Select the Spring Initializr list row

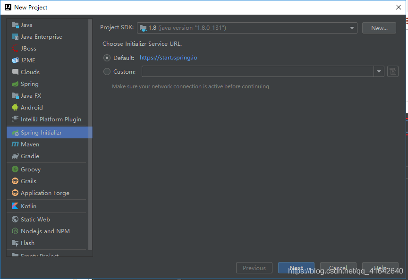pos(50,133)
